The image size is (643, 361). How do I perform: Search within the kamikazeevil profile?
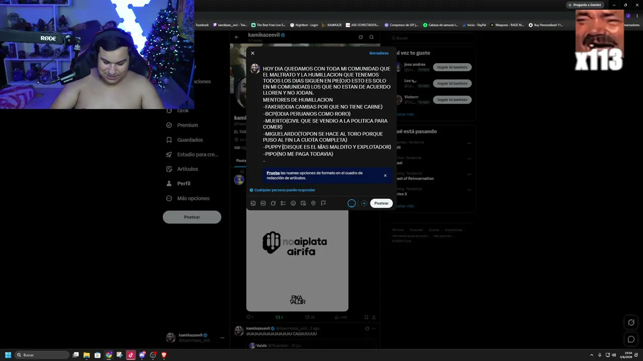[372, 37]
